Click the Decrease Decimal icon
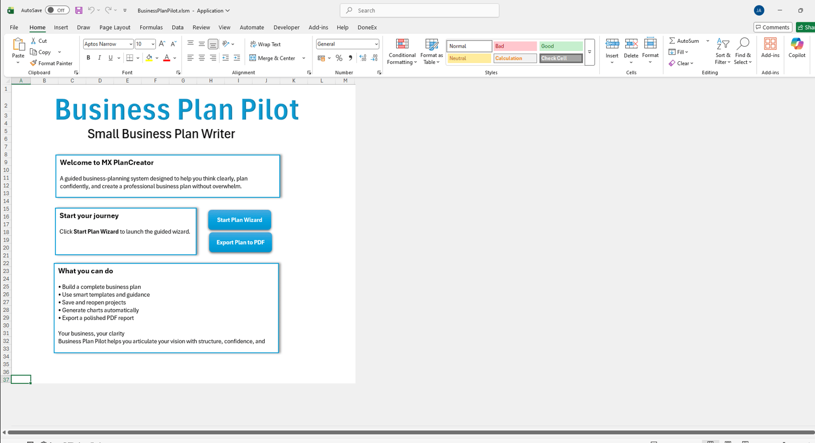Image resolution: width=815 pixels, height=443 pixels. [374, 58]
